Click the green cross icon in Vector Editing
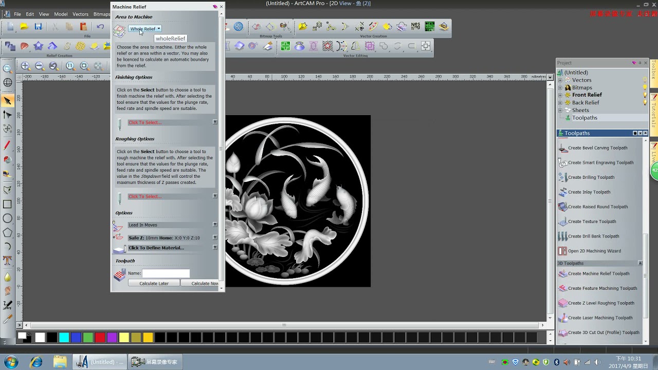The height and width of the screenshot is (370, 658). [285, 46]
